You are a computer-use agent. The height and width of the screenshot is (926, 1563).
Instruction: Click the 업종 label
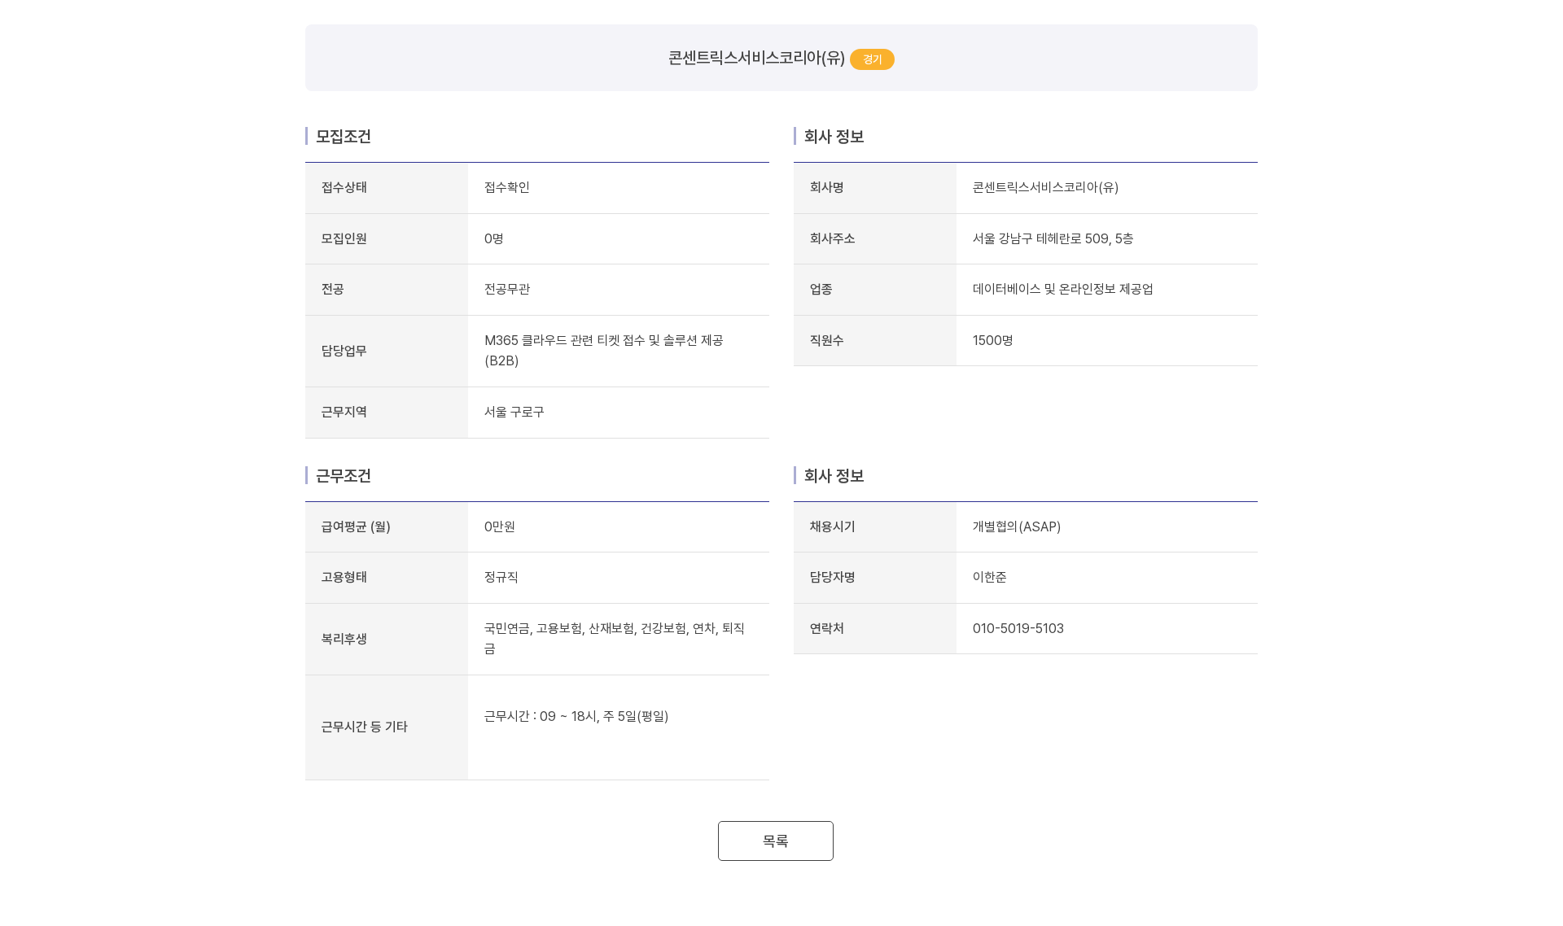tap(821, 289)
